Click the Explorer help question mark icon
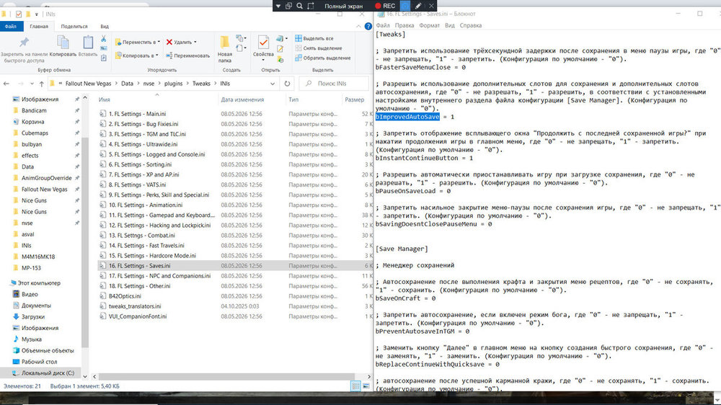721x405 pixels. 368,26
